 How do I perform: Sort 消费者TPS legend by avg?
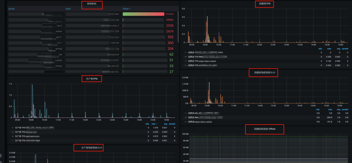click(338, 49)
